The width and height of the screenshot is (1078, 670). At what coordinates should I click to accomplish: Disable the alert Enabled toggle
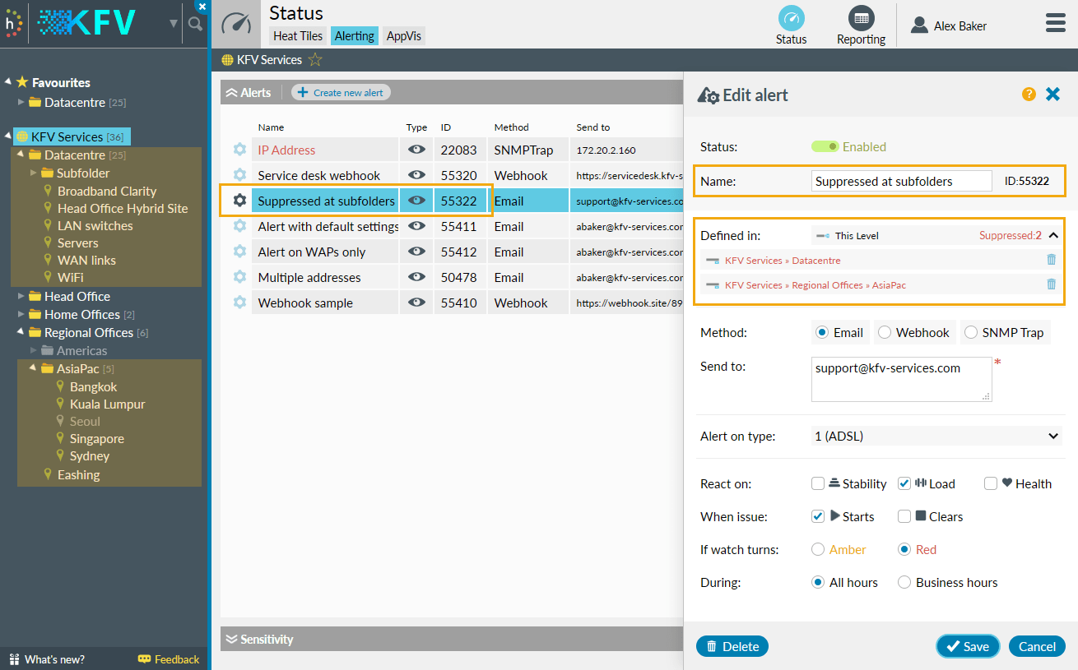coord(825,146)
